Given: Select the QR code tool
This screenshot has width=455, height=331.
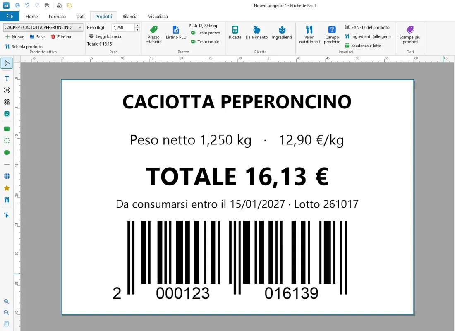Looking at the screenshot, I should coord(7,102).
